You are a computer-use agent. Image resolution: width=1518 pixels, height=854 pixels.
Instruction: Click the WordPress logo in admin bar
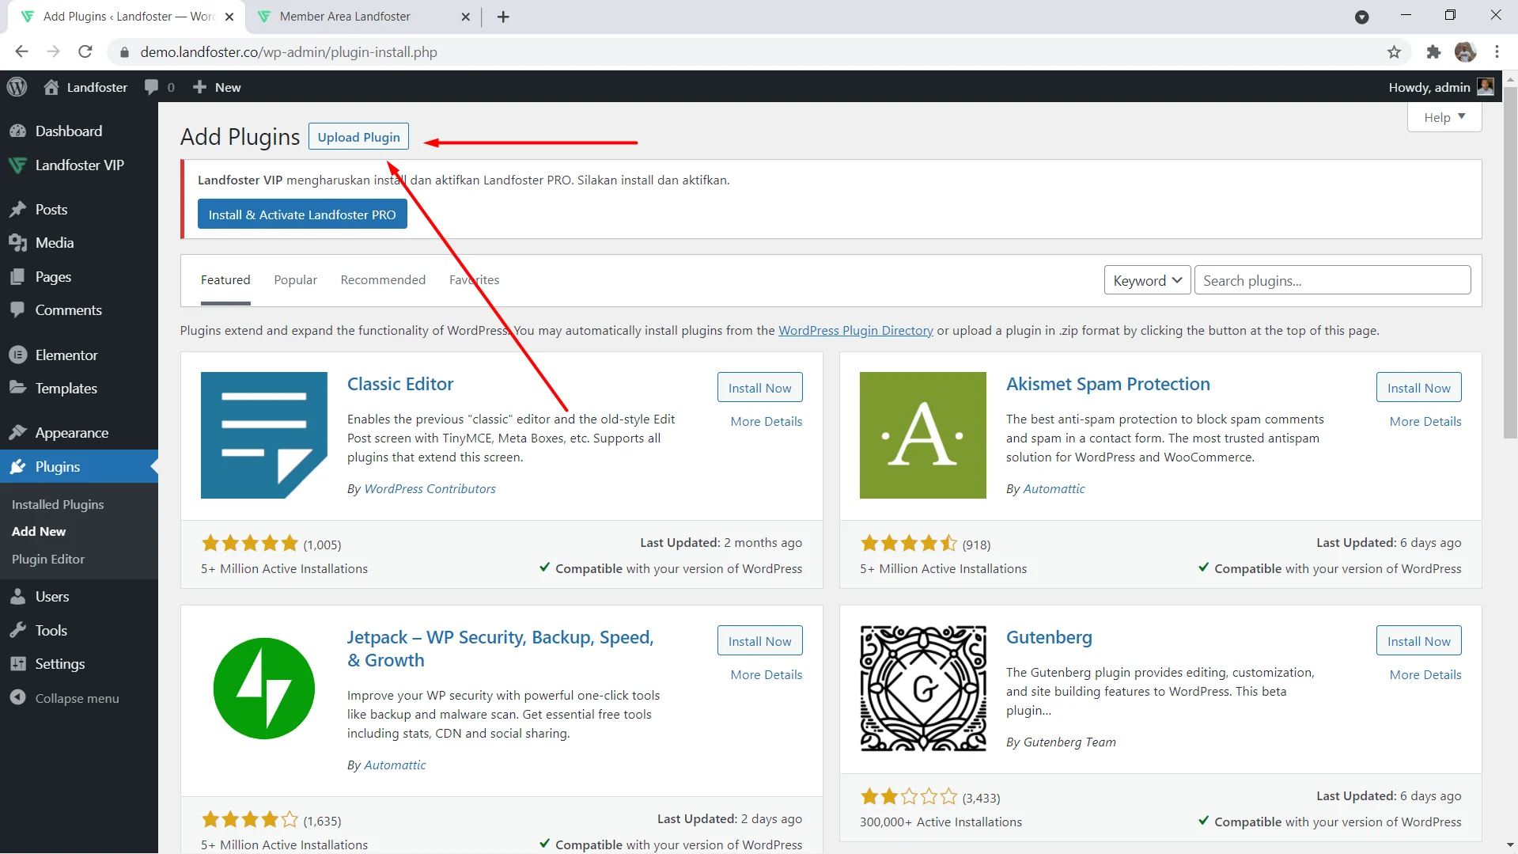(17, 87)
